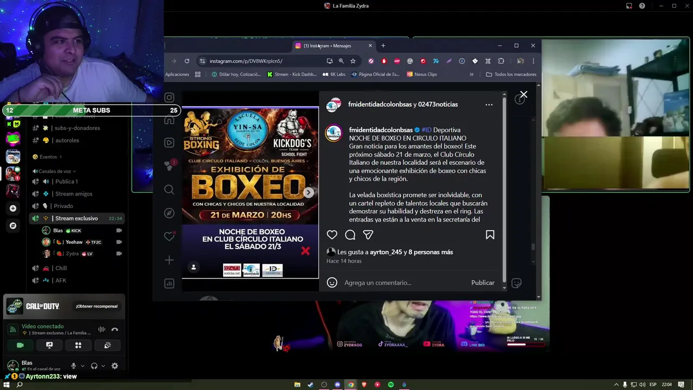Expand the Eventos section in Discord
This screenshot has width=693, height=390.
click(48, 157)
